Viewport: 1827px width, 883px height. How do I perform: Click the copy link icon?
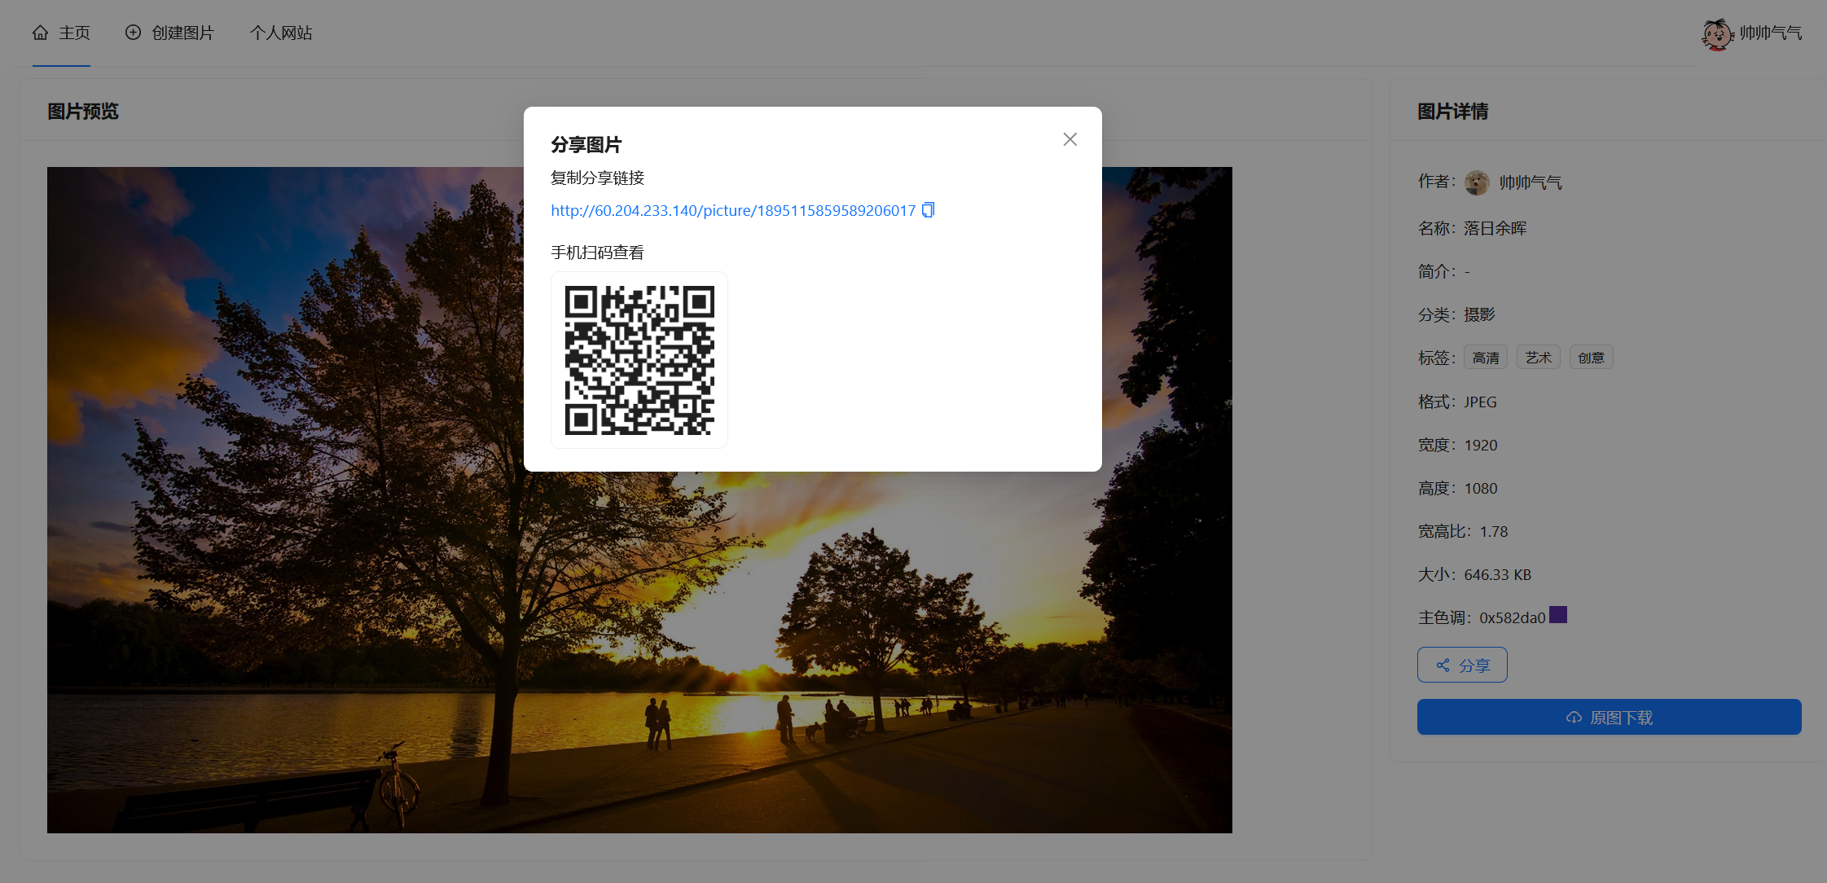coord(928,210)
